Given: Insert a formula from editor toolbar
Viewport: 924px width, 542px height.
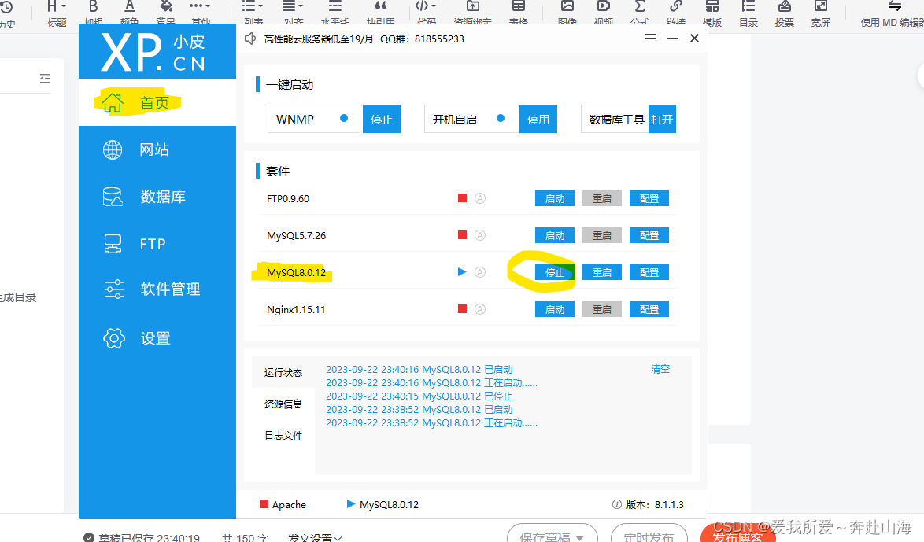Looking at the screenshot, I should click(639, 13).
